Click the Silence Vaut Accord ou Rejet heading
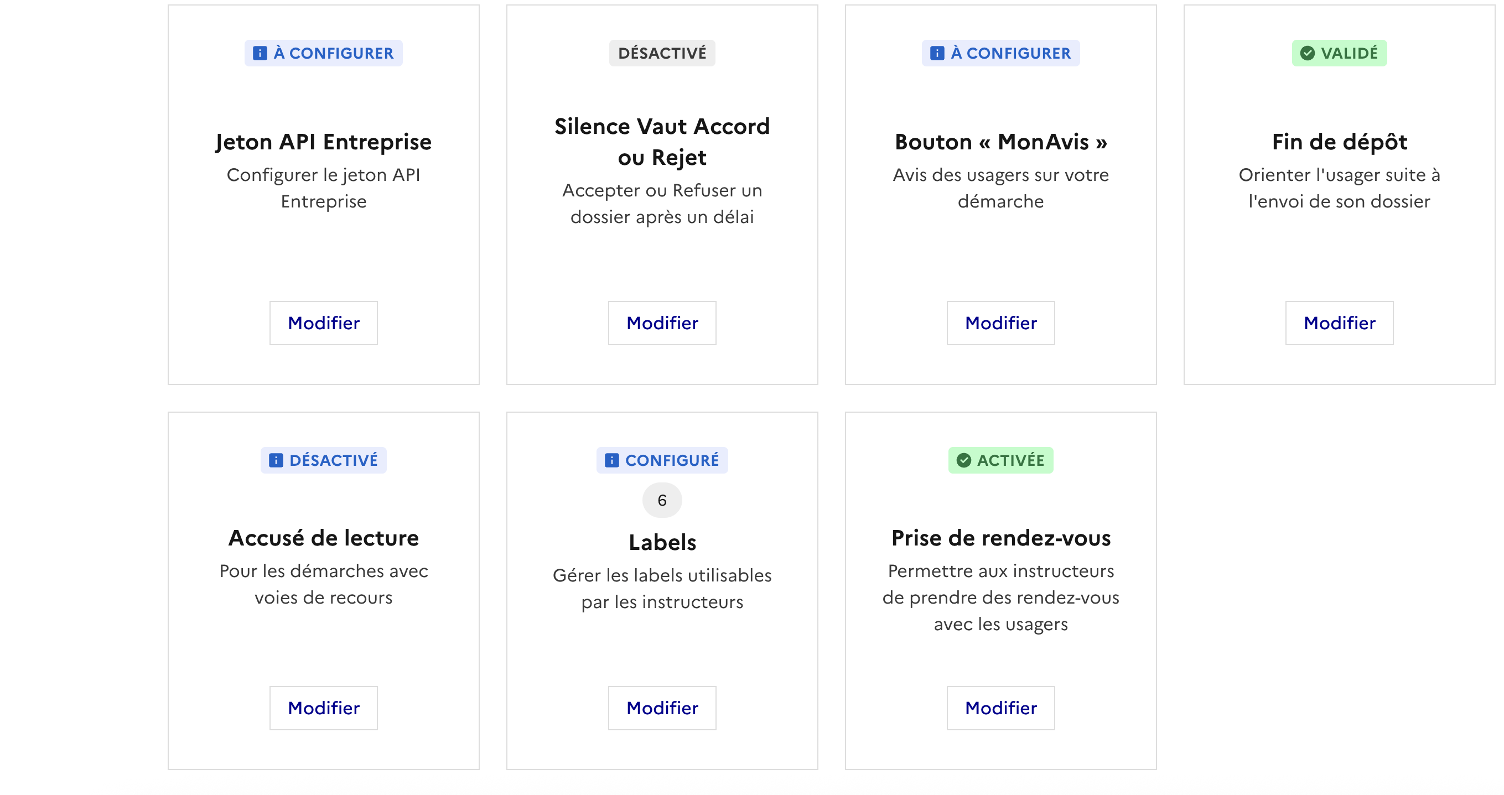This screenshot has height=795, width=1504. point(661,142)
